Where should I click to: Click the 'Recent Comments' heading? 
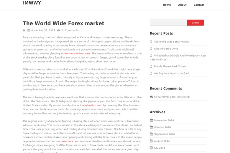pyautogui.click(x=166, y=89)
